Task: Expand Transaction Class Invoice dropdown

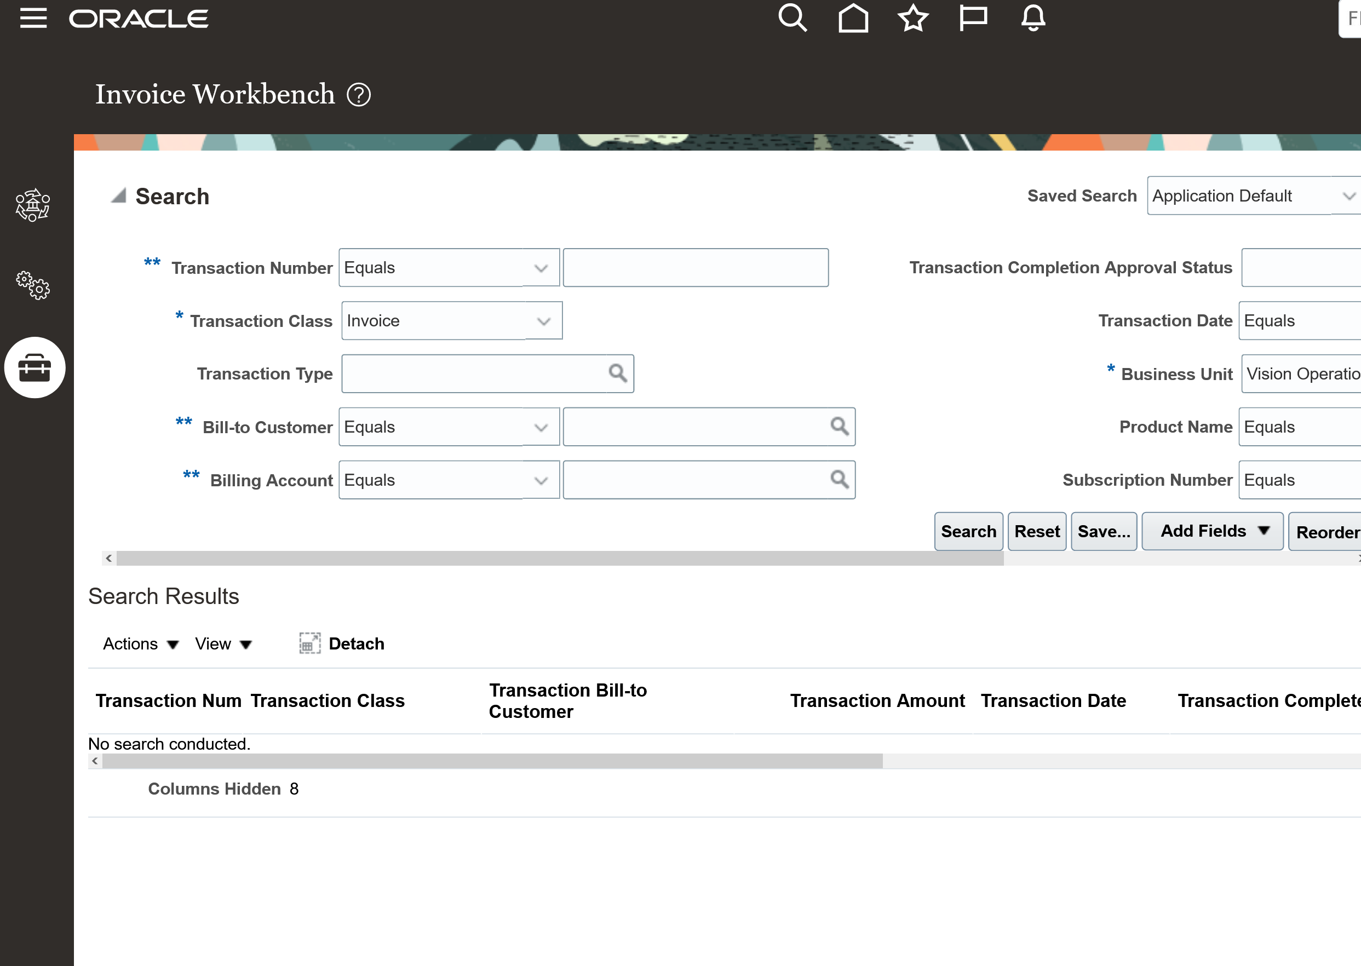Action: click(543, 321)
